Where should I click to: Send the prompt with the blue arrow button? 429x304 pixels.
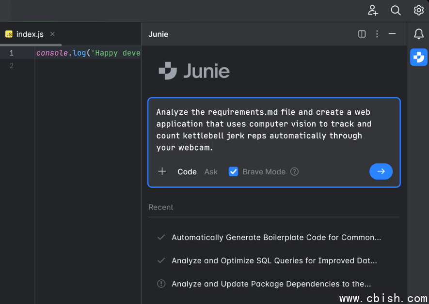tap(381, 171)
